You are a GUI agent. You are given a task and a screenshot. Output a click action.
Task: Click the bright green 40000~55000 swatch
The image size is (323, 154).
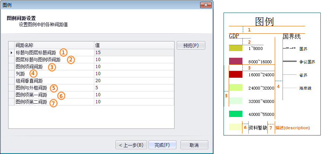(x=235, y=114)
